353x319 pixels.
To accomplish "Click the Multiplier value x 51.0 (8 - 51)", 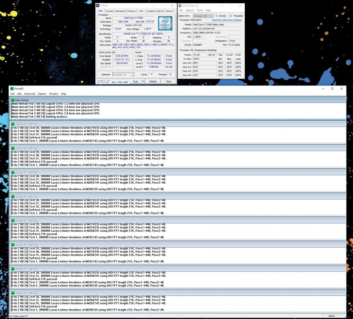I will click(x=122, y=59).
